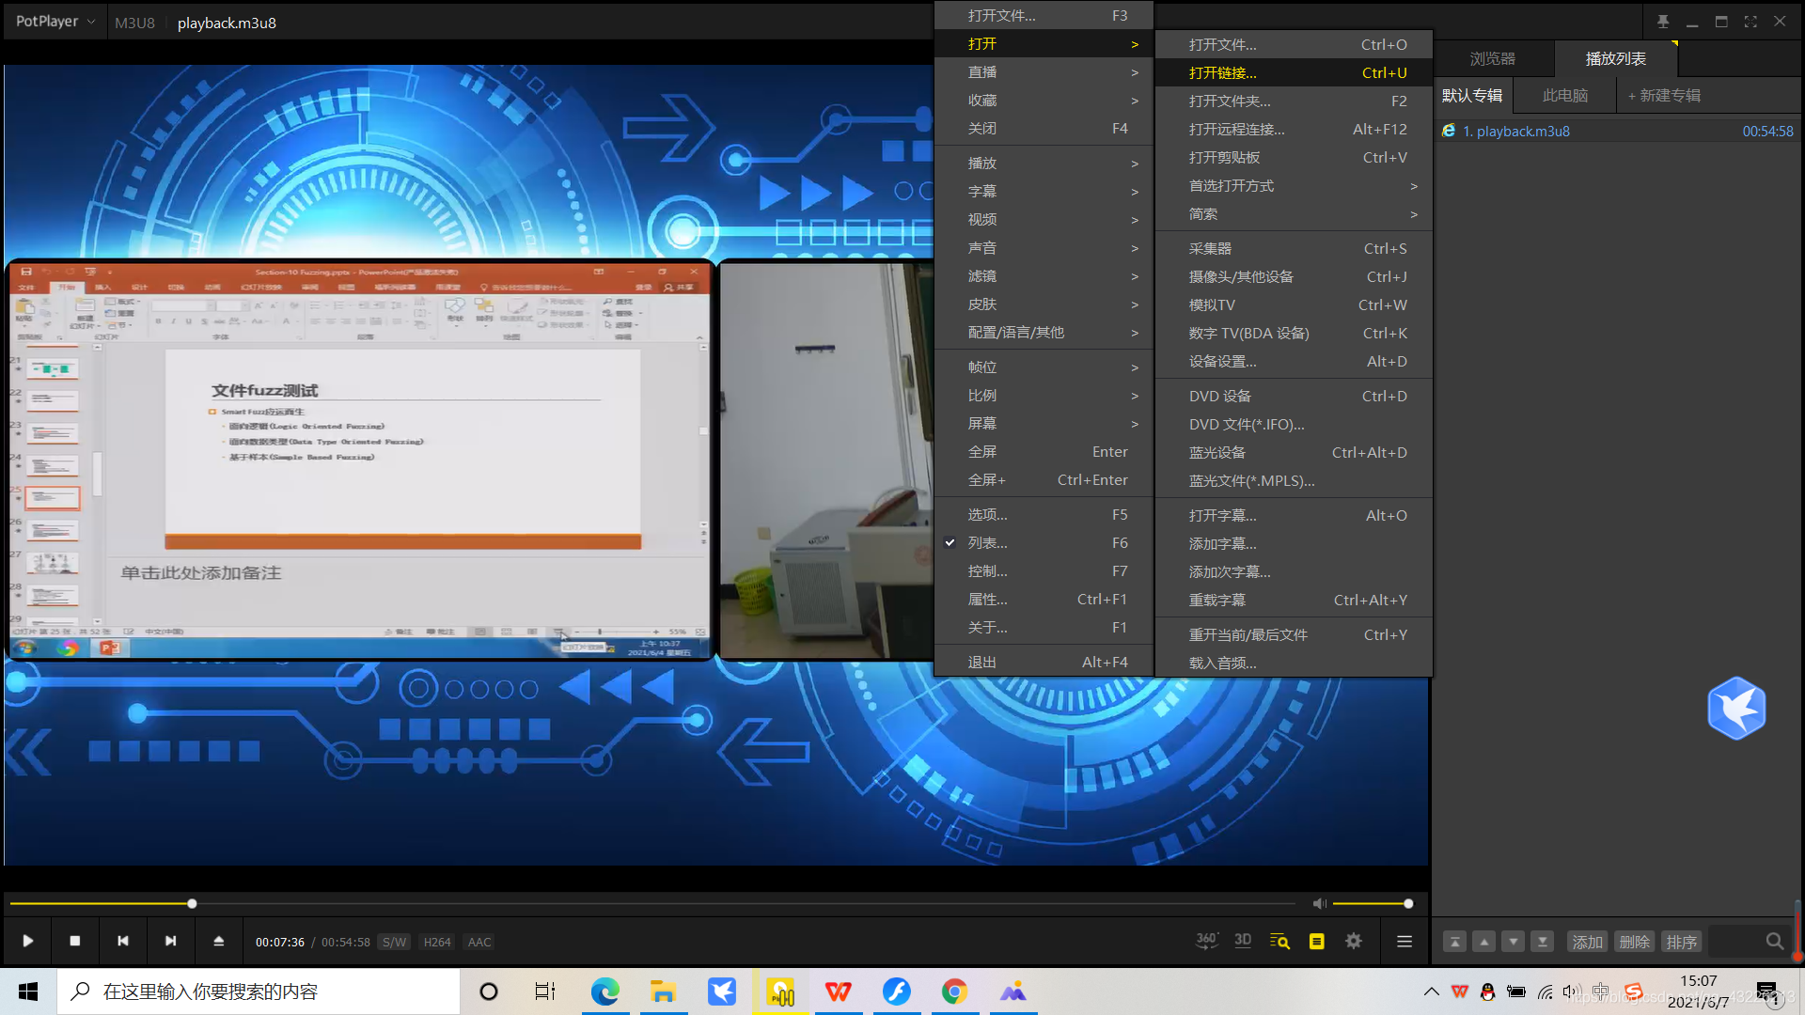This screenshot has height=1015, width=1805.
Task: Open the eject/open file icon
Action: (218, 941)
